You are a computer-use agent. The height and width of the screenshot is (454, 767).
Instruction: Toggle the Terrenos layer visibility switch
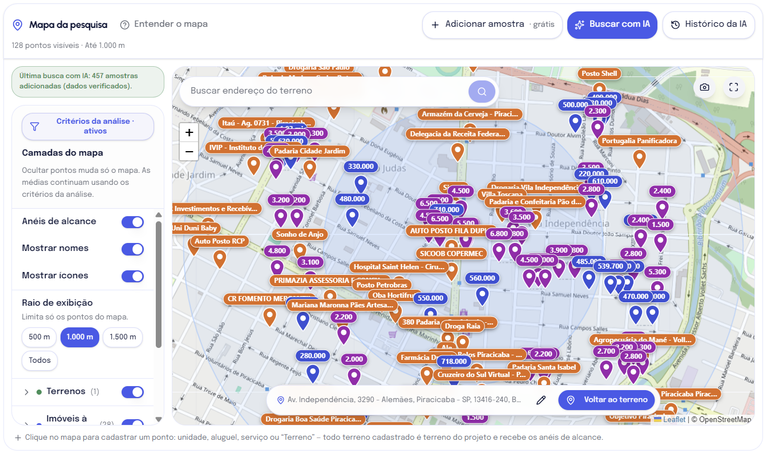tap(132, 392)
